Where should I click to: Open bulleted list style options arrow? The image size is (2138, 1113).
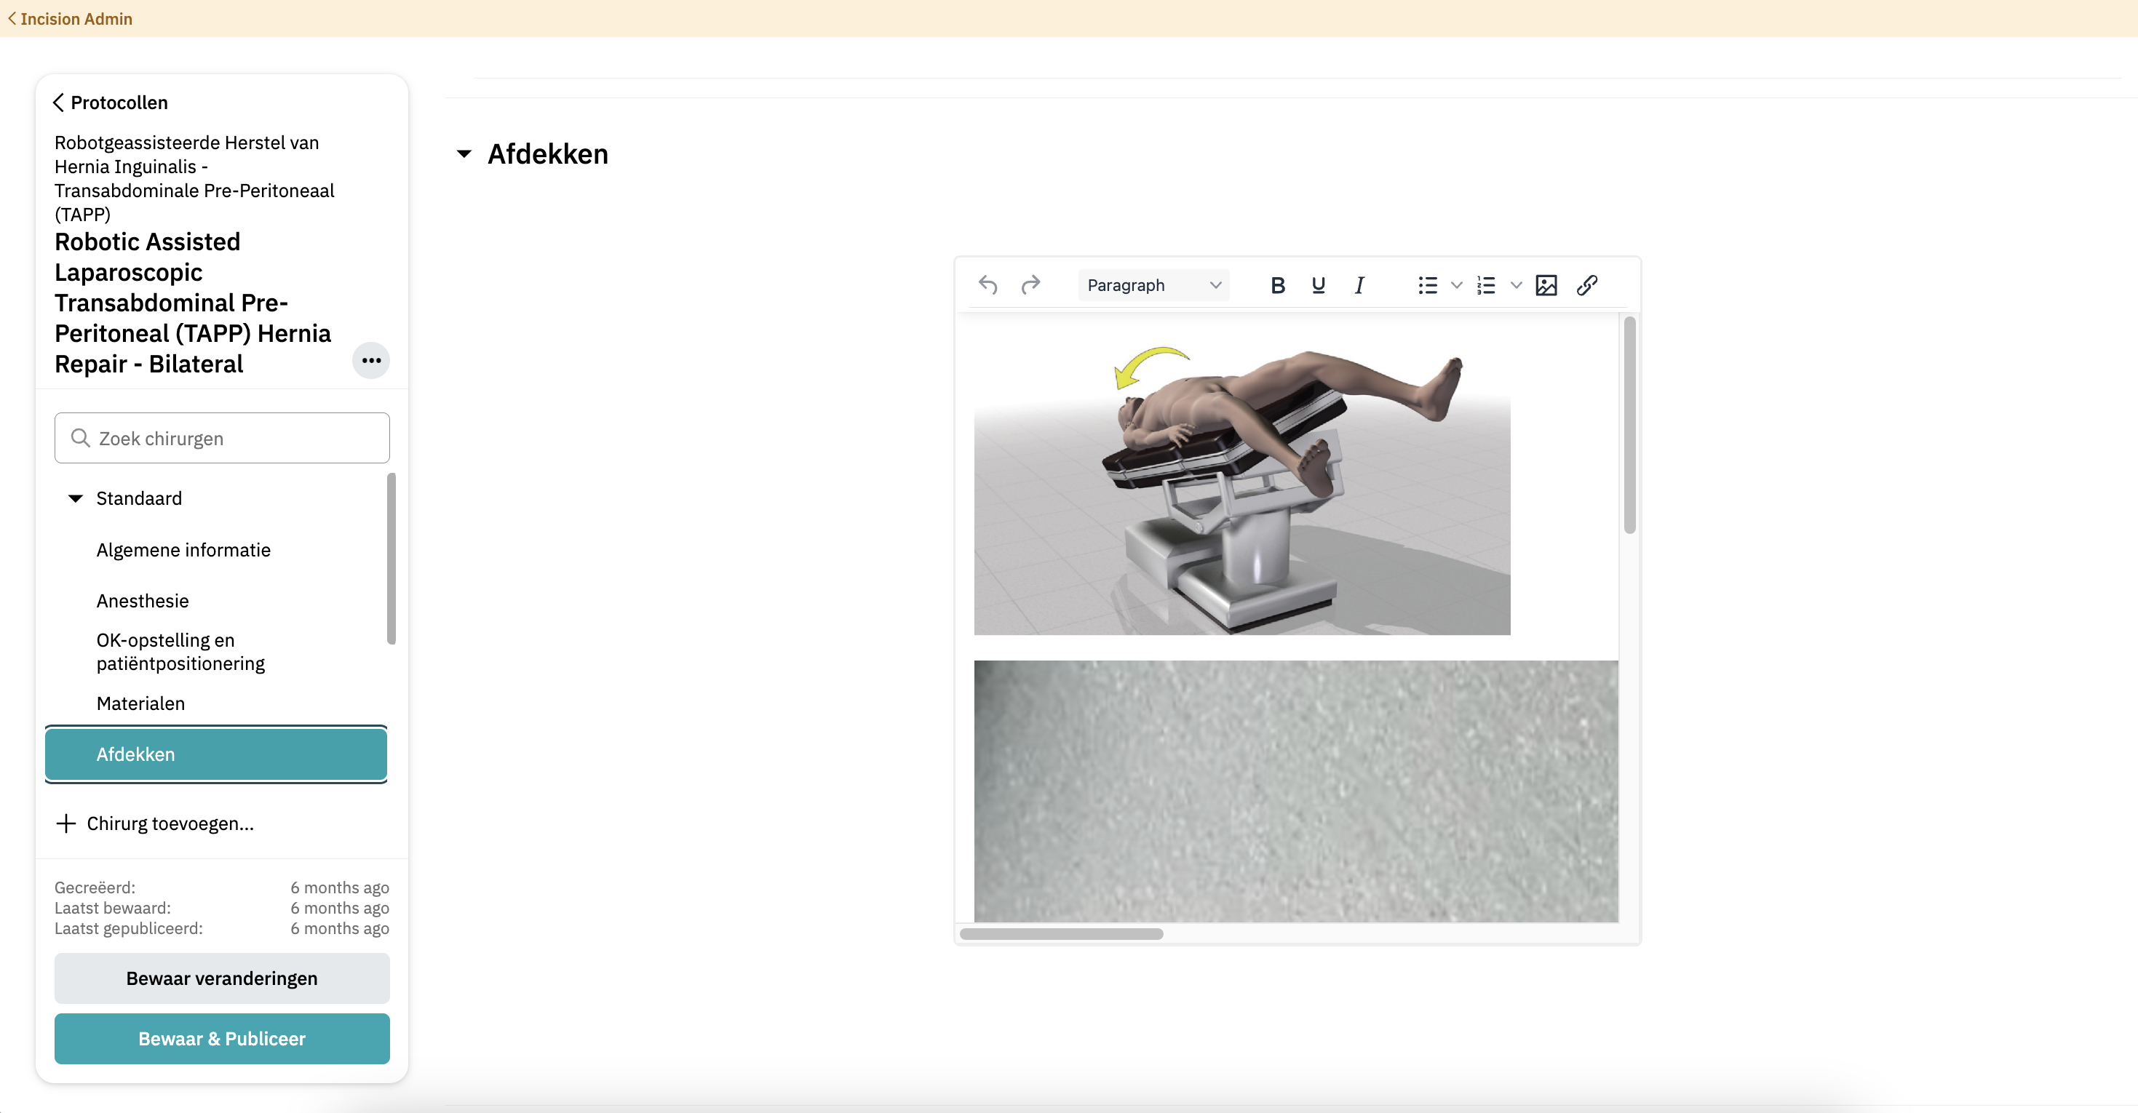click(1455, 284)
